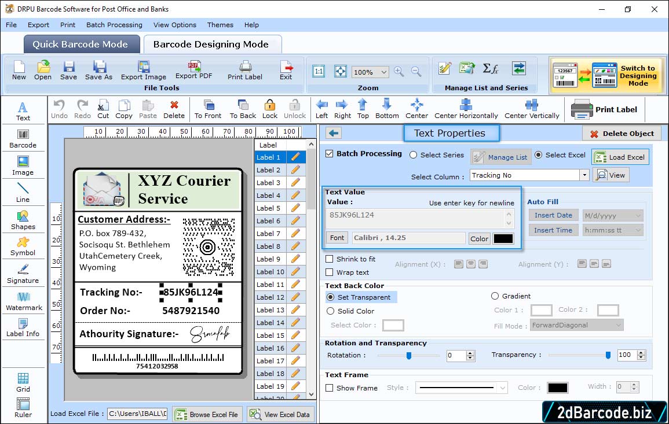Set zoom to actual size 1:1
The height and width of the screenshot is (424, 669).
319,72
